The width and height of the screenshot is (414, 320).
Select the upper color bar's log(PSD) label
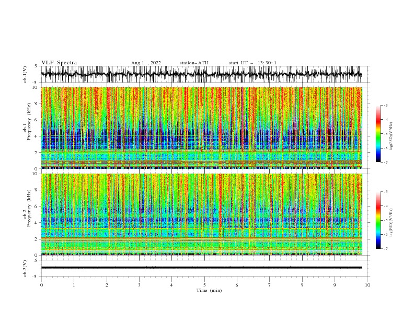coord(391,136)
